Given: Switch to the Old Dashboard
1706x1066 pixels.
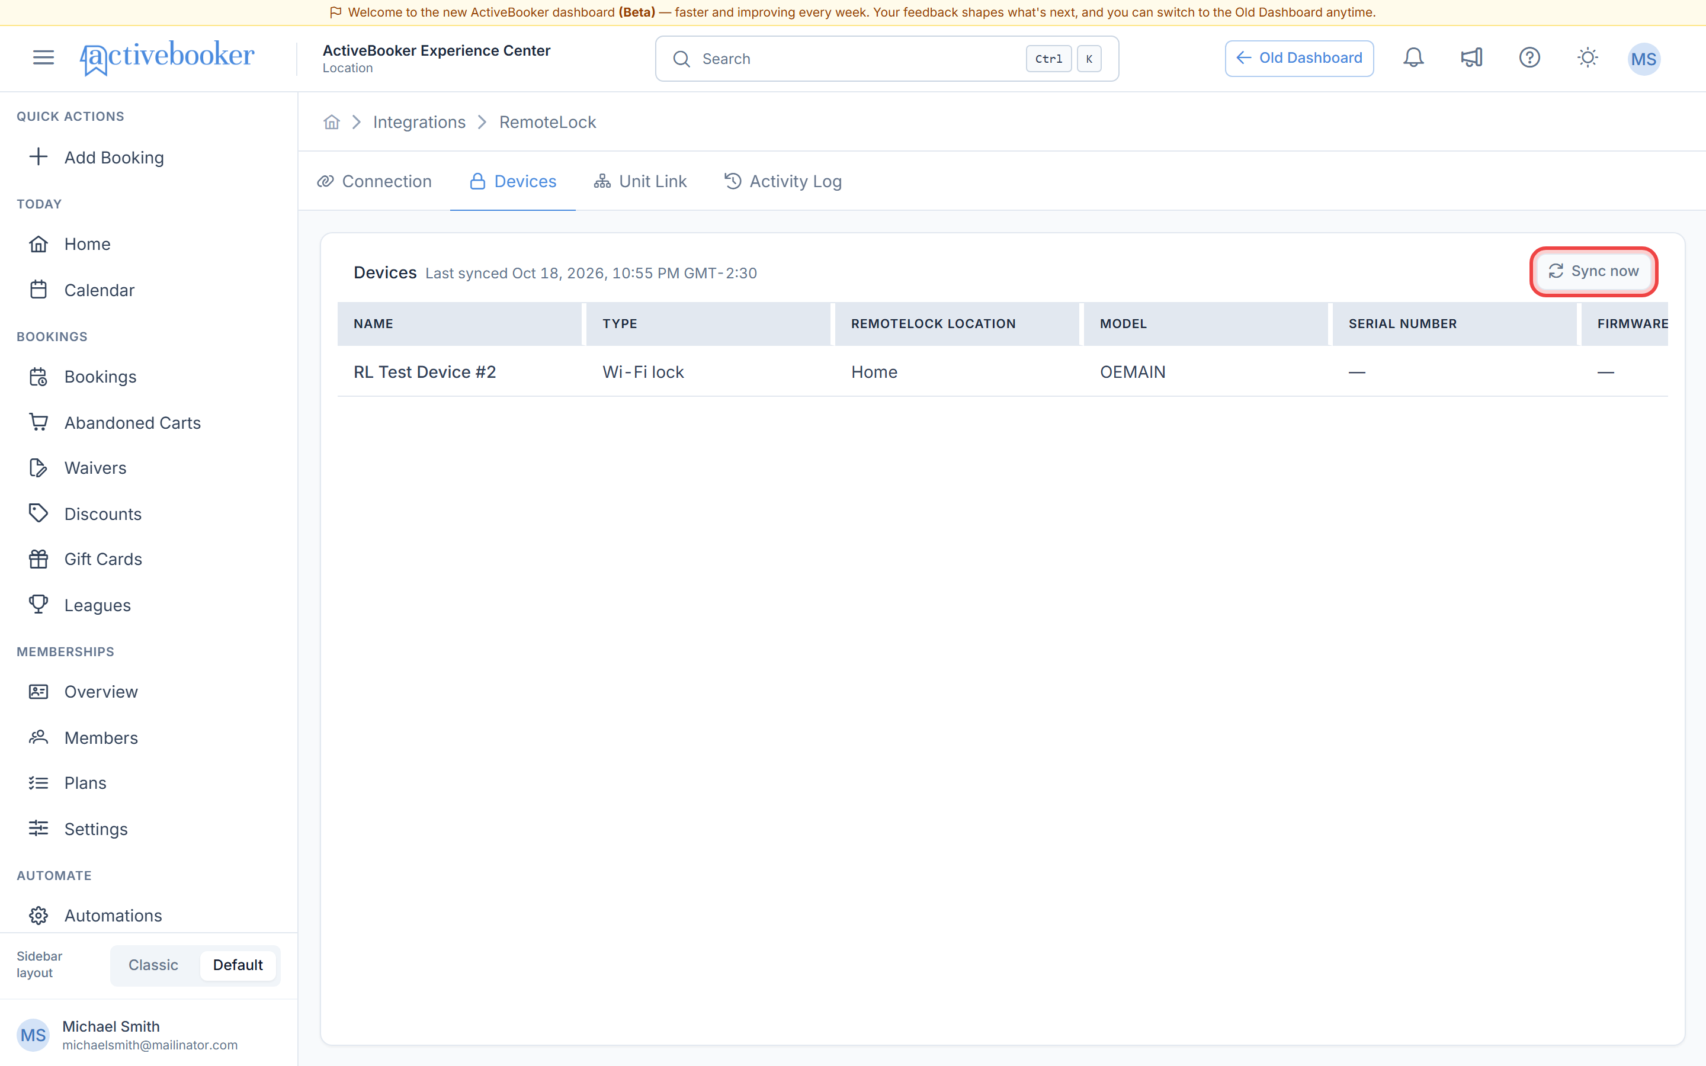Looking at the screenshot, I should [x=1298, y=58].
